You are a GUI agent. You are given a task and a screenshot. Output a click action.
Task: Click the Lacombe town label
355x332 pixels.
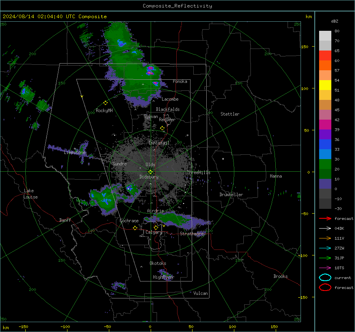(170, 99)
